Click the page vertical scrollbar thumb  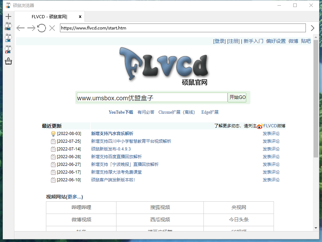[x=316, y=99]
